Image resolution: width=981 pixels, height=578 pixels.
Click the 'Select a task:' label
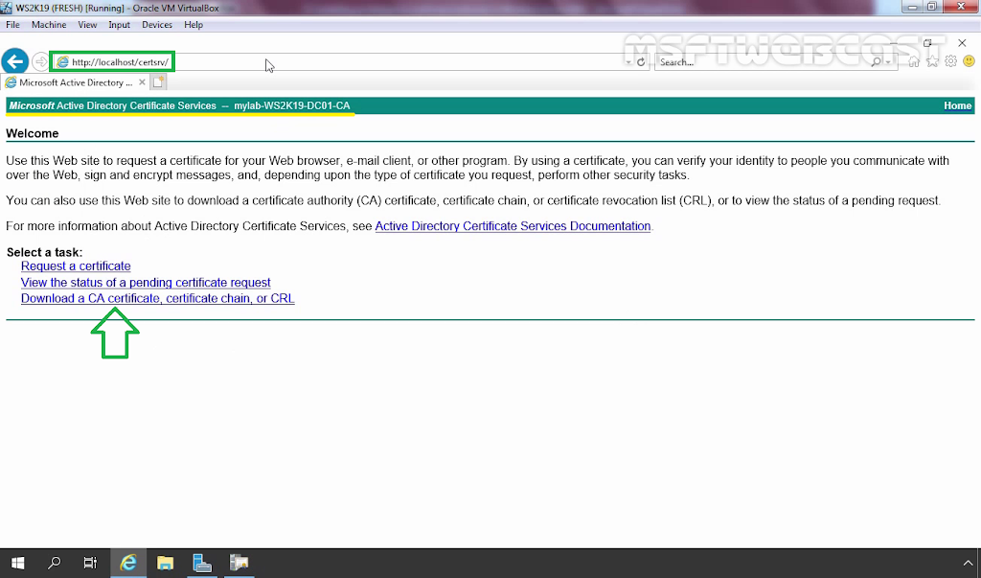click(44, 252)
